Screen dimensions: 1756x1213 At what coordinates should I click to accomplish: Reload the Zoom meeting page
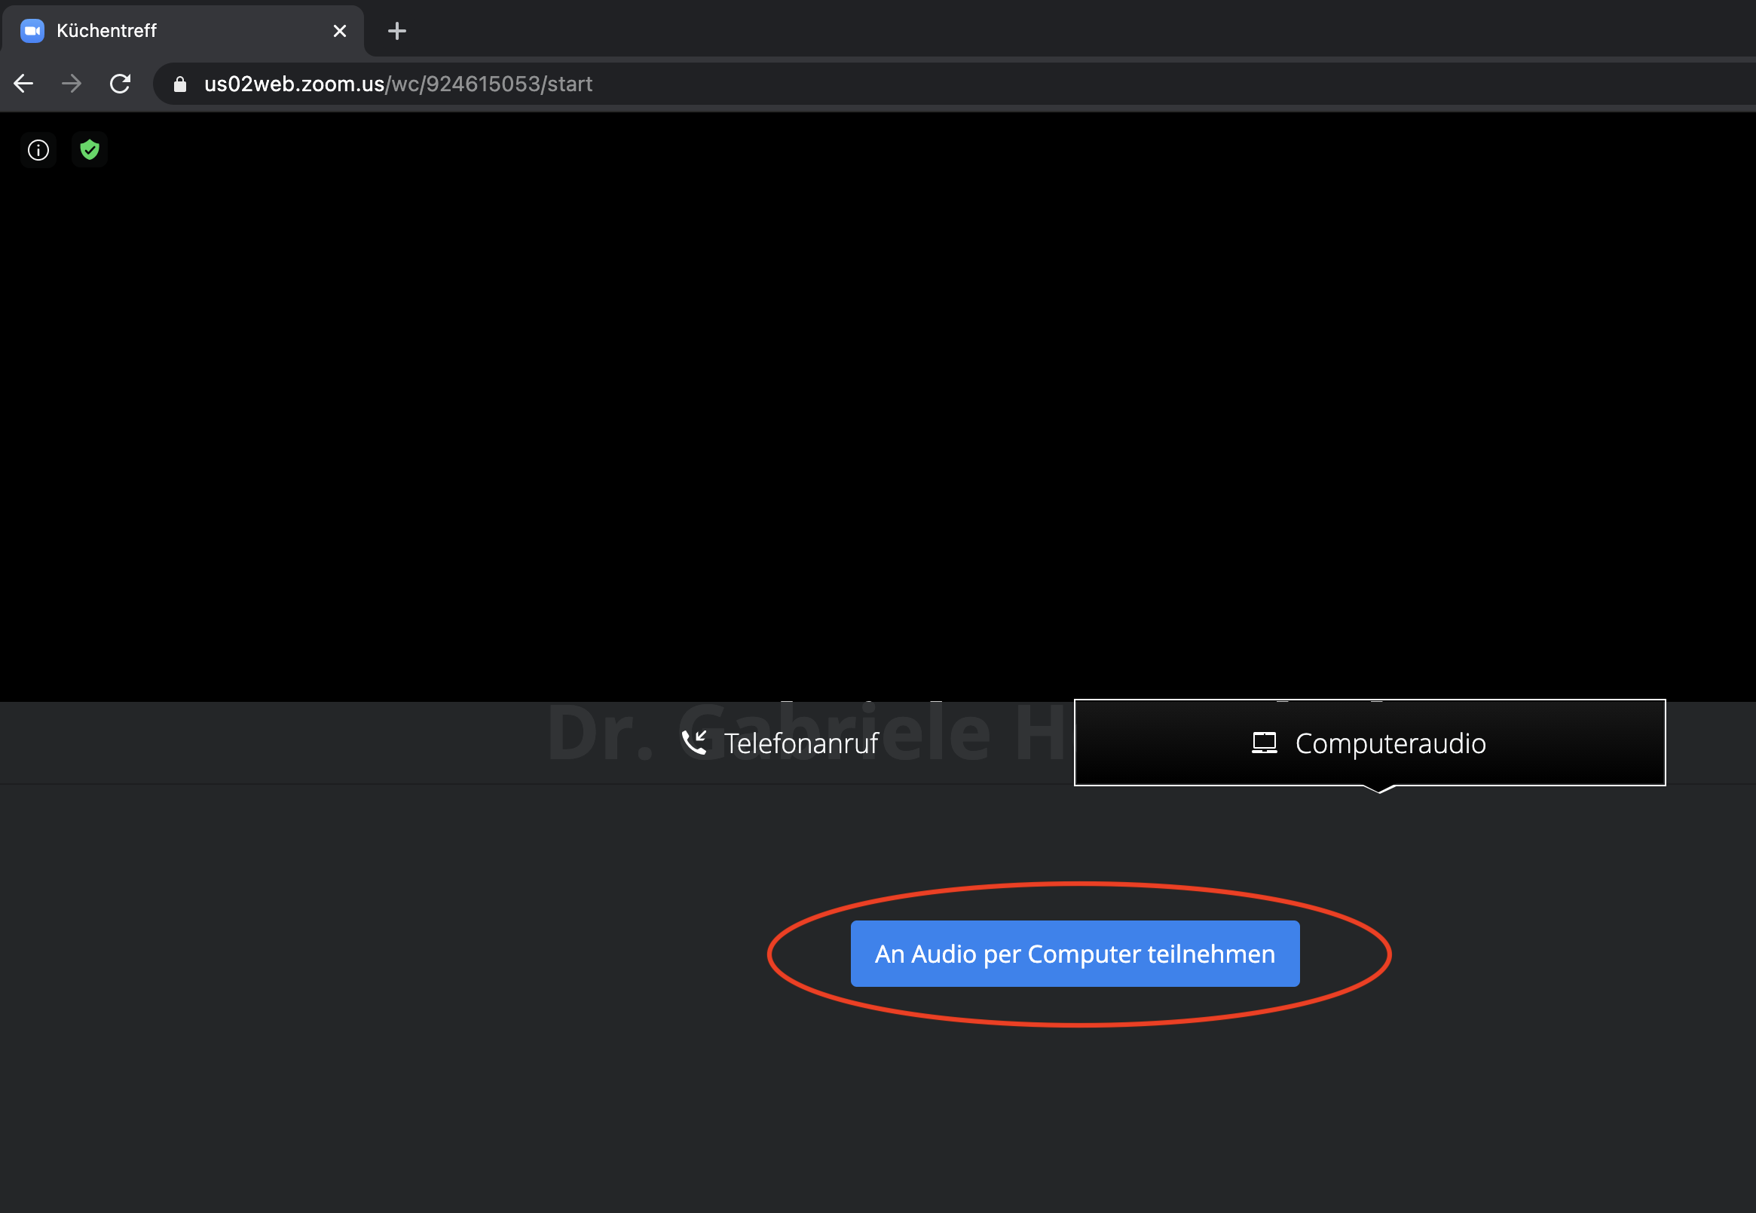point(120,84)
